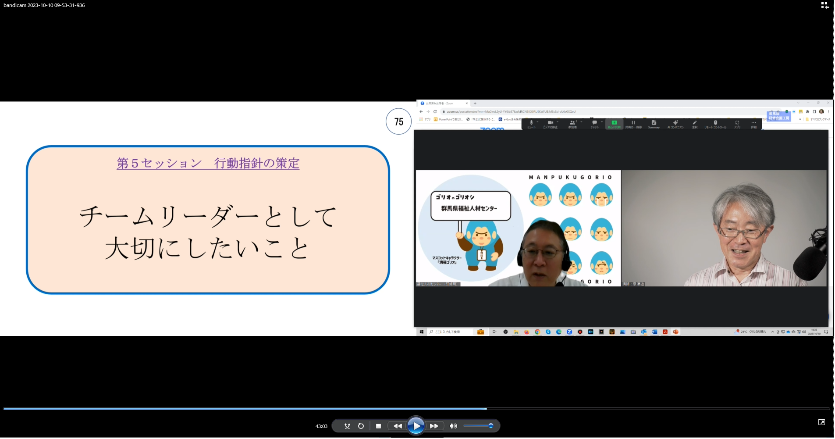835x439 pixels.
Task: Click the green New Share button
Action: [x=614, y=124]
